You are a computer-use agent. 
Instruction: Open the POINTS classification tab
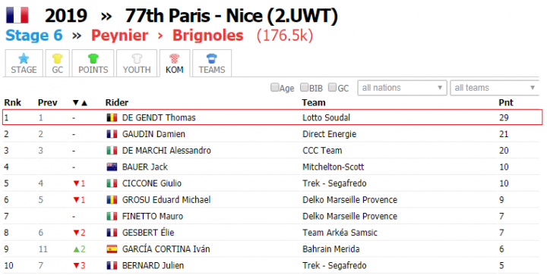pos(93,64)
